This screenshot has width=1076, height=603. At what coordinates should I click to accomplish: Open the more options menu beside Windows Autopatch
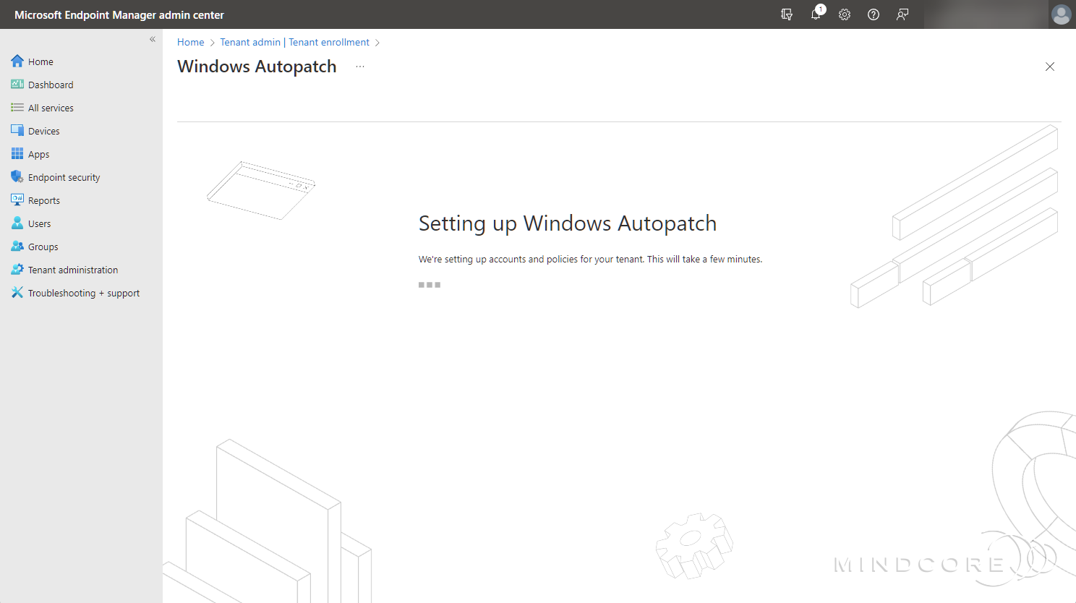360,66
